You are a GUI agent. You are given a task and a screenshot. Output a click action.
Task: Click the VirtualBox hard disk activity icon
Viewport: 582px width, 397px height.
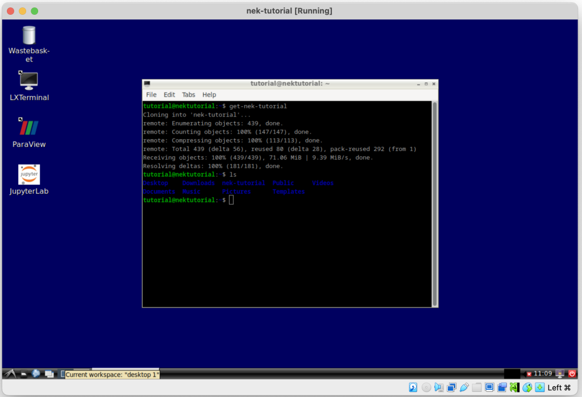[x=413, y=387]
